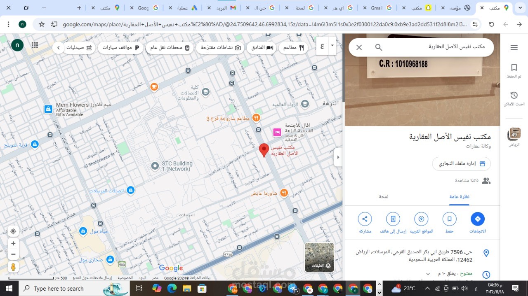Open the Saved places sidebar icon
This screenshot has height=296, width=528.
[514, 70]
